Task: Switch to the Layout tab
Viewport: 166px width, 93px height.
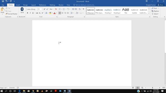Action: pos(33,5)
